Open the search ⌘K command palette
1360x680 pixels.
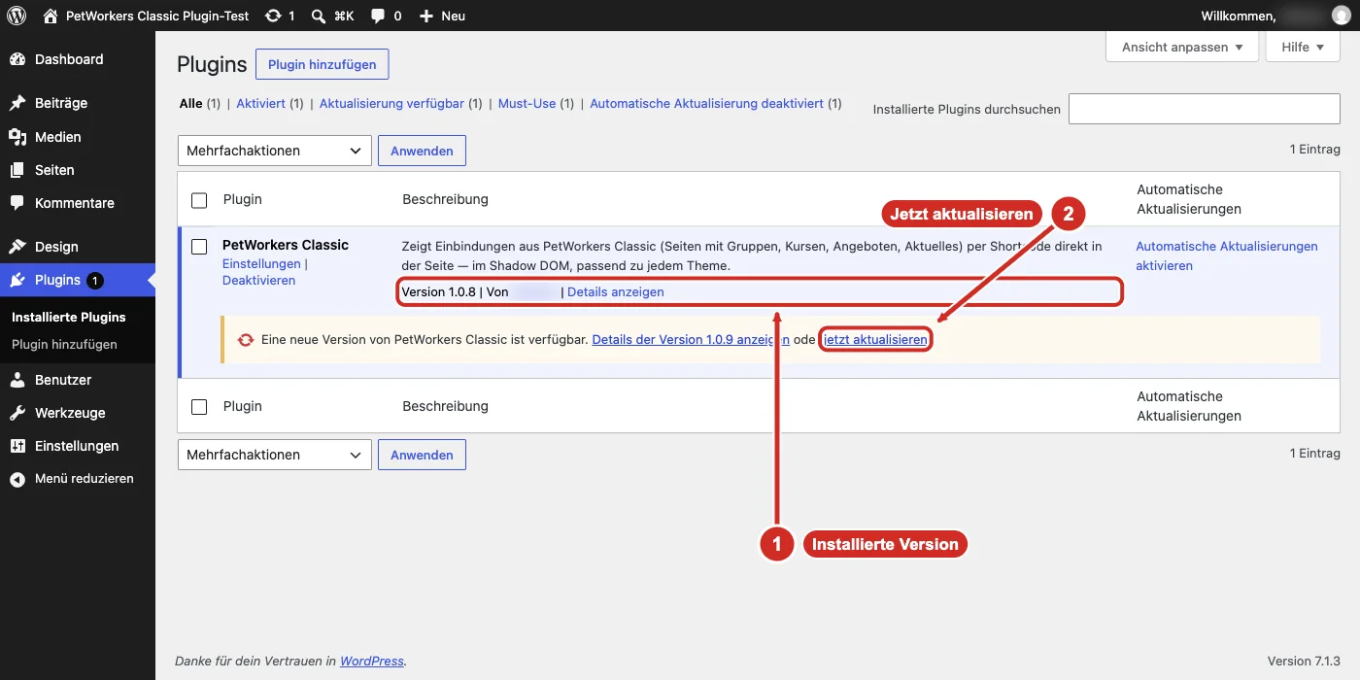click(x=333, y=16)
